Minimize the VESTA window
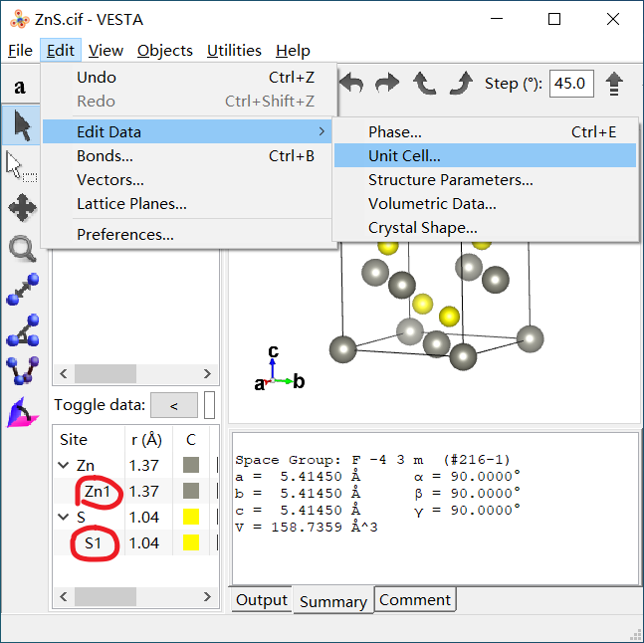 (497, 19)
